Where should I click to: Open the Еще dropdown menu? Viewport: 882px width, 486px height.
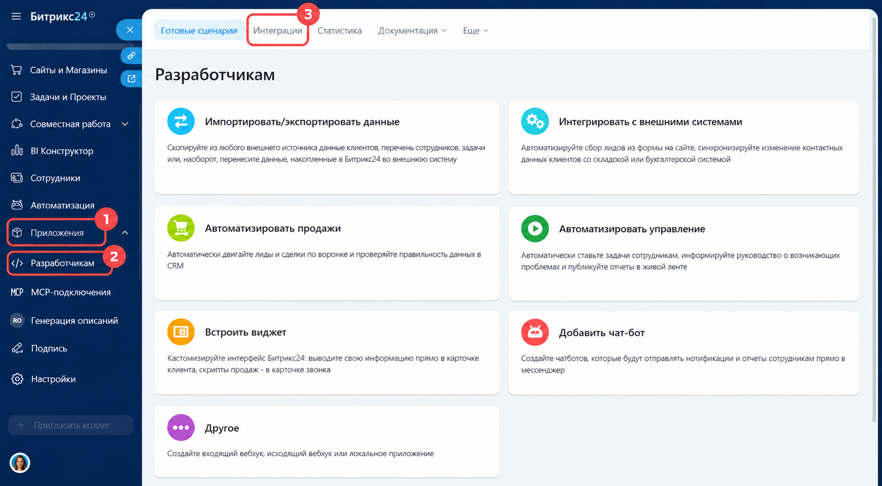pyautogui.click(x=476, y=30)
